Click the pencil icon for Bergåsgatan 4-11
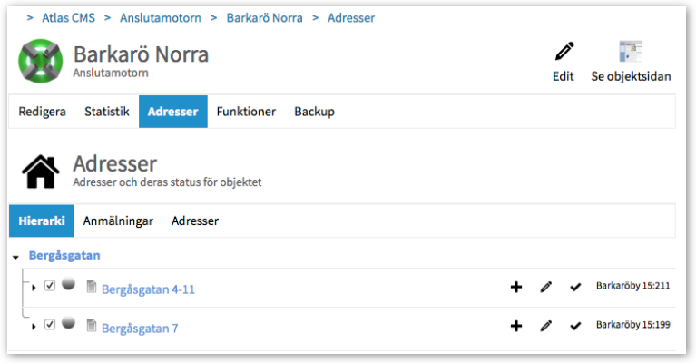Viewport: 696px width, 363px height. click(x=546, y=287)
